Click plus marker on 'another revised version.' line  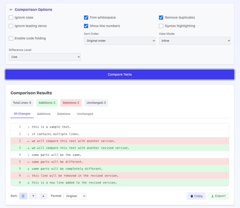(28, 148)
